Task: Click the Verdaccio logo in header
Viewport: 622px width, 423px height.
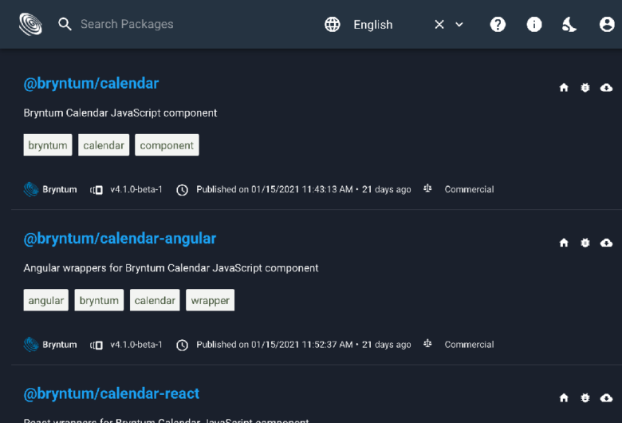Action: coord(30,24)
